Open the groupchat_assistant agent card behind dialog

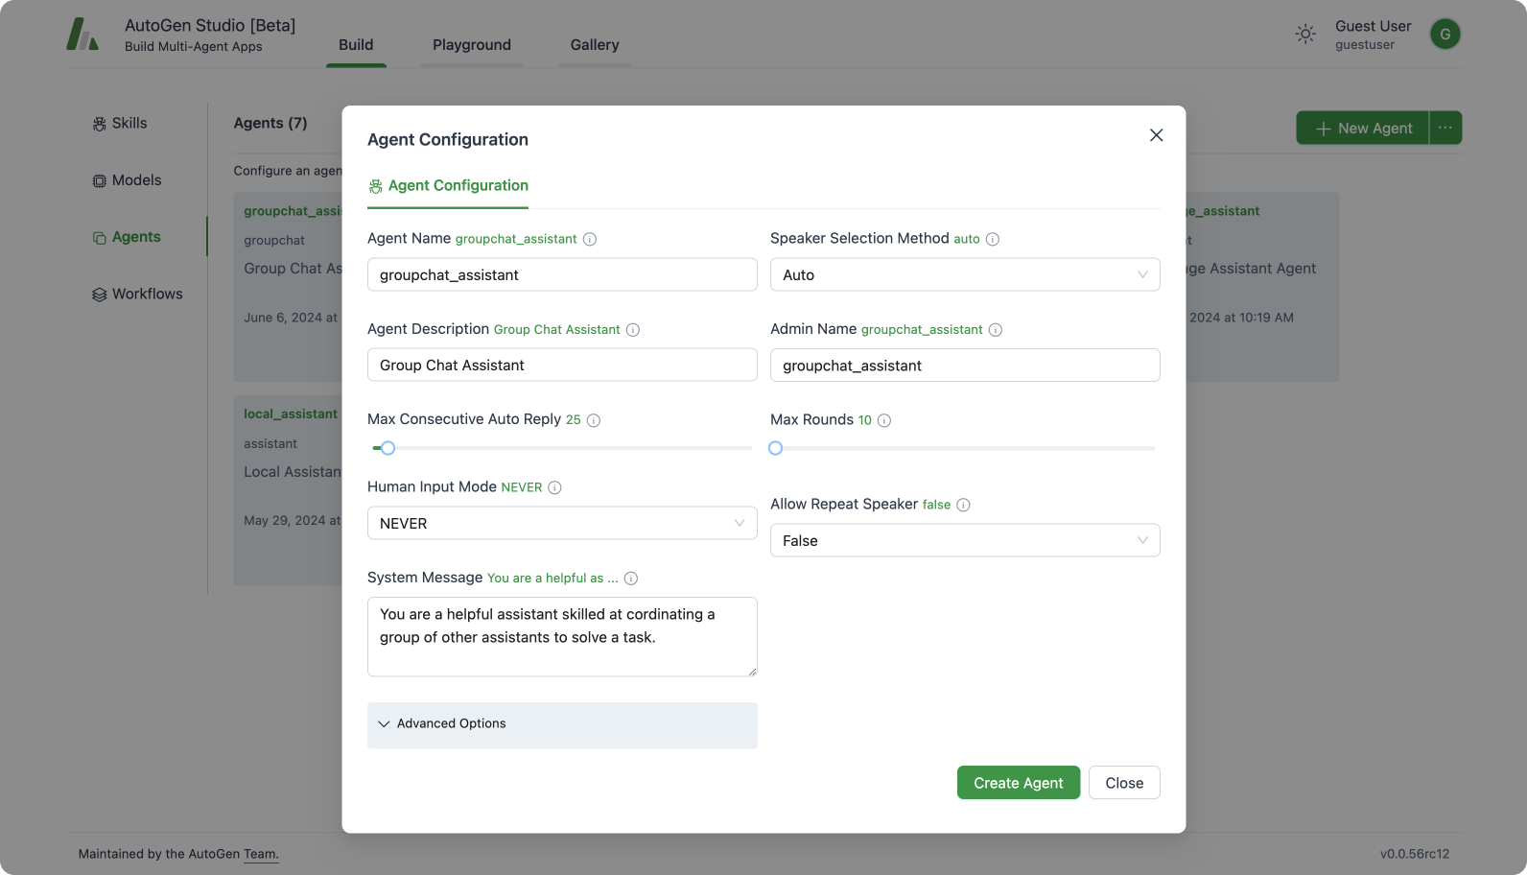[x=288, y=287]
